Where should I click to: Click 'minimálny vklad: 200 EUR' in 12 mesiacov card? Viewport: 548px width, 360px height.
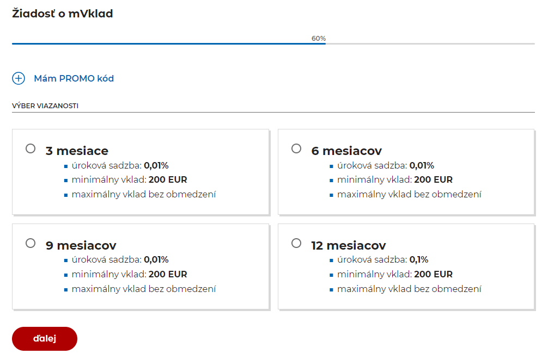(x=394, y=274)
